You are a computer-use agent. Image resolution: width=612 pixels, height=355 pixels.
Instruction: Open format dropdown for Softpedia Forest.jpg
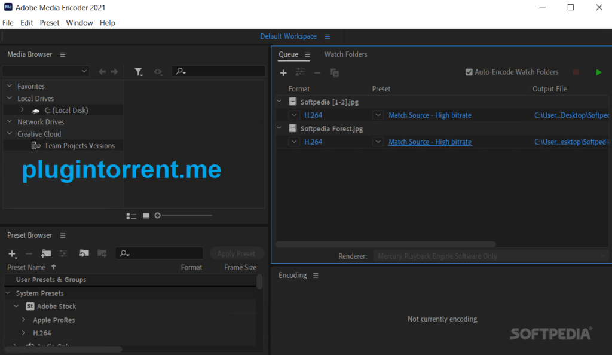[294, 142]
